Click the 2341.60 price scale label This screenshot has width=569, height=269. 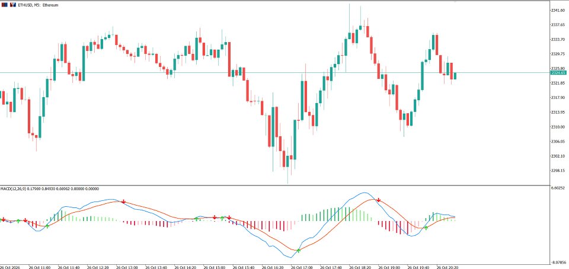tap(558, 11)
